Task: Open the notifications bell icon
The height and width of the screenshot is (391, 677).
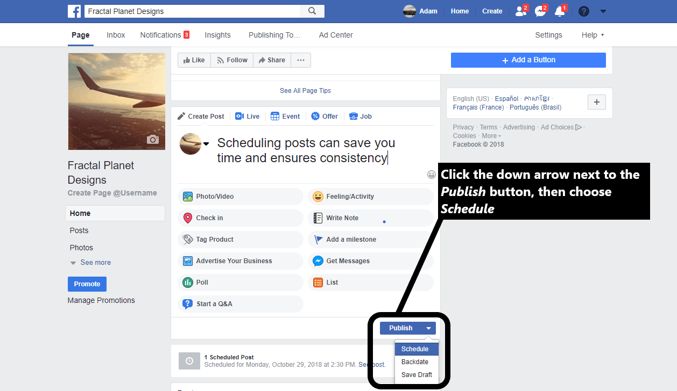Action: [x=560, y=11]
